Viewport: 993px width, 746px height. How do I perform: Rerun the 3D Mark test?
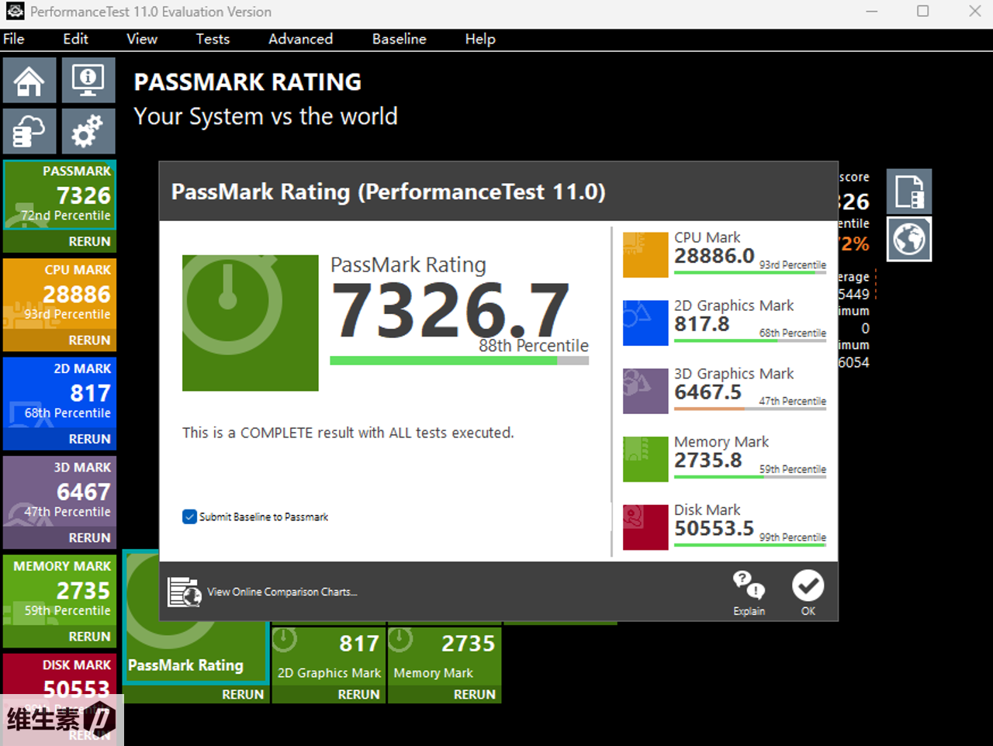pos(89,537)
